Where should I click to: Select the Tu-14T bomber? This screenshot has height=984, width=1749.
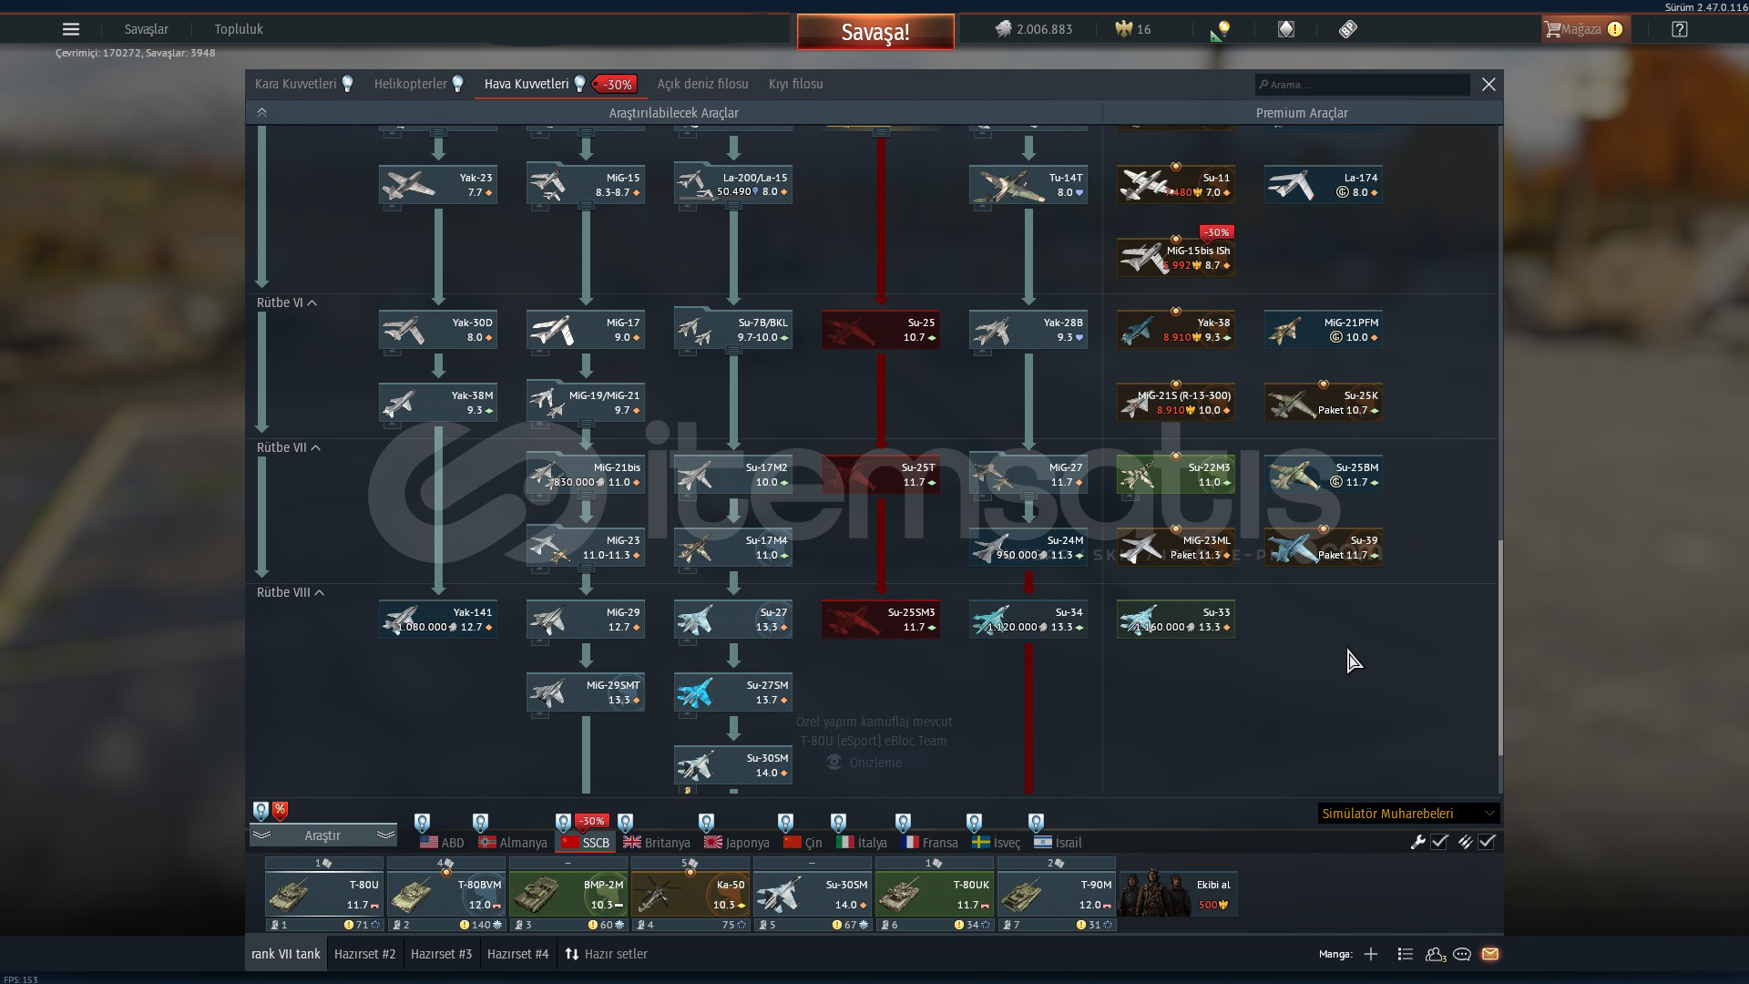[1028, 184]
